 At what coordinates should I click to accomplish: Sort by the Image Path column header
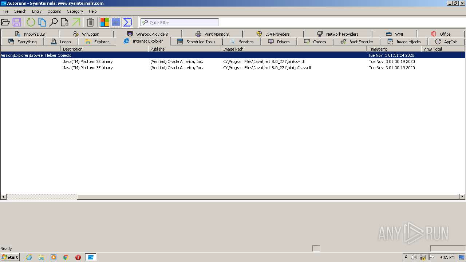tap(294, 49)
